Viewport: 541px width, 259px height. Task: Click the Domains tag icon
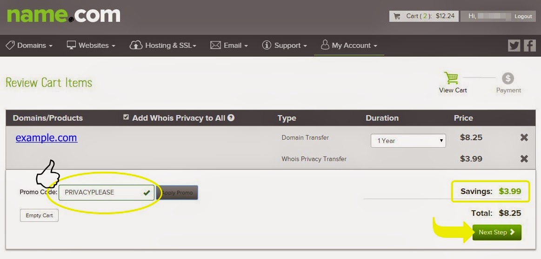click(10, 45)
